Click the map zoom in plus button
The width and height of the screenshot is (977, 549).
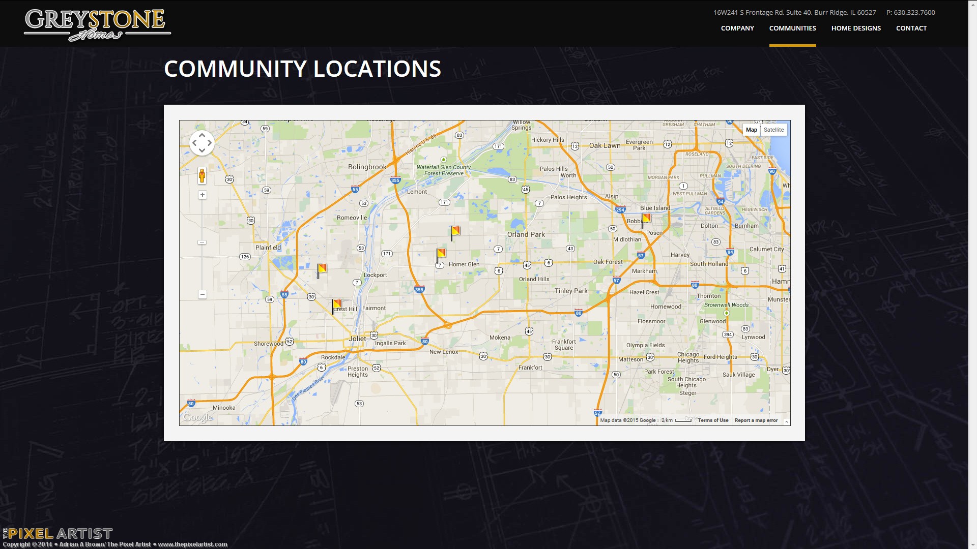(x=203, y=195)
